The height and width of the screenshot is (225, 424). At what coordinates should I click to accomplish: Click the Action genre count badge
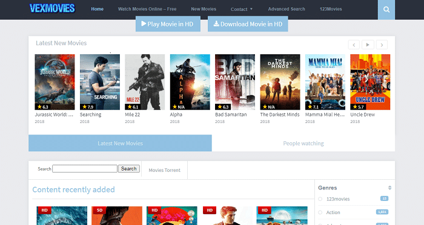[382, 212]
